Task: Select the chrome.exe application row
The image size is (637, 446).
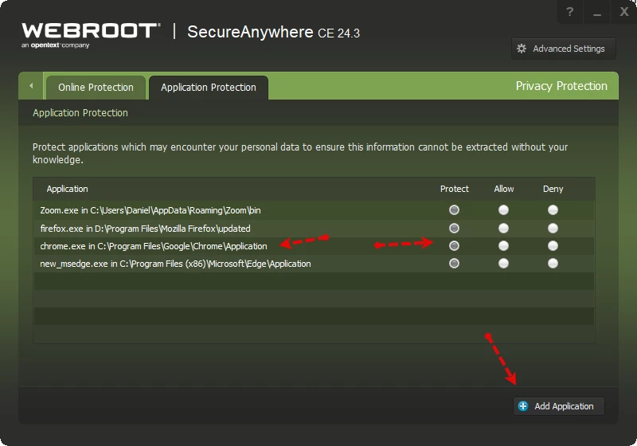Action: [314, 246]
